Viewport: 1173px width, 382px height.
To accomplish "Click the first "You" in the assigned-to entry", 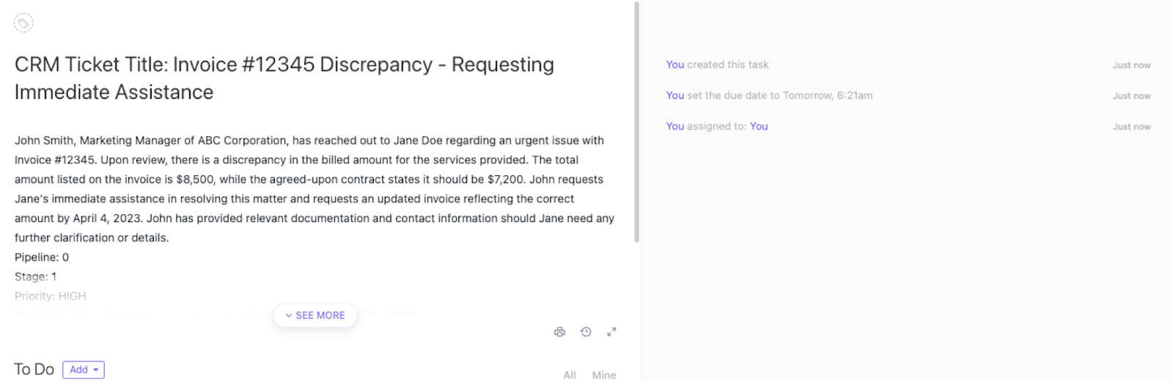I will [x=674, y=126].
